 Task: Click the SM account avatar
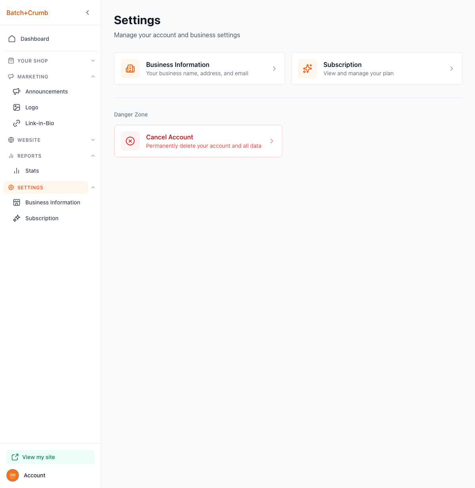pyautogui.click(x=13, y=475)
